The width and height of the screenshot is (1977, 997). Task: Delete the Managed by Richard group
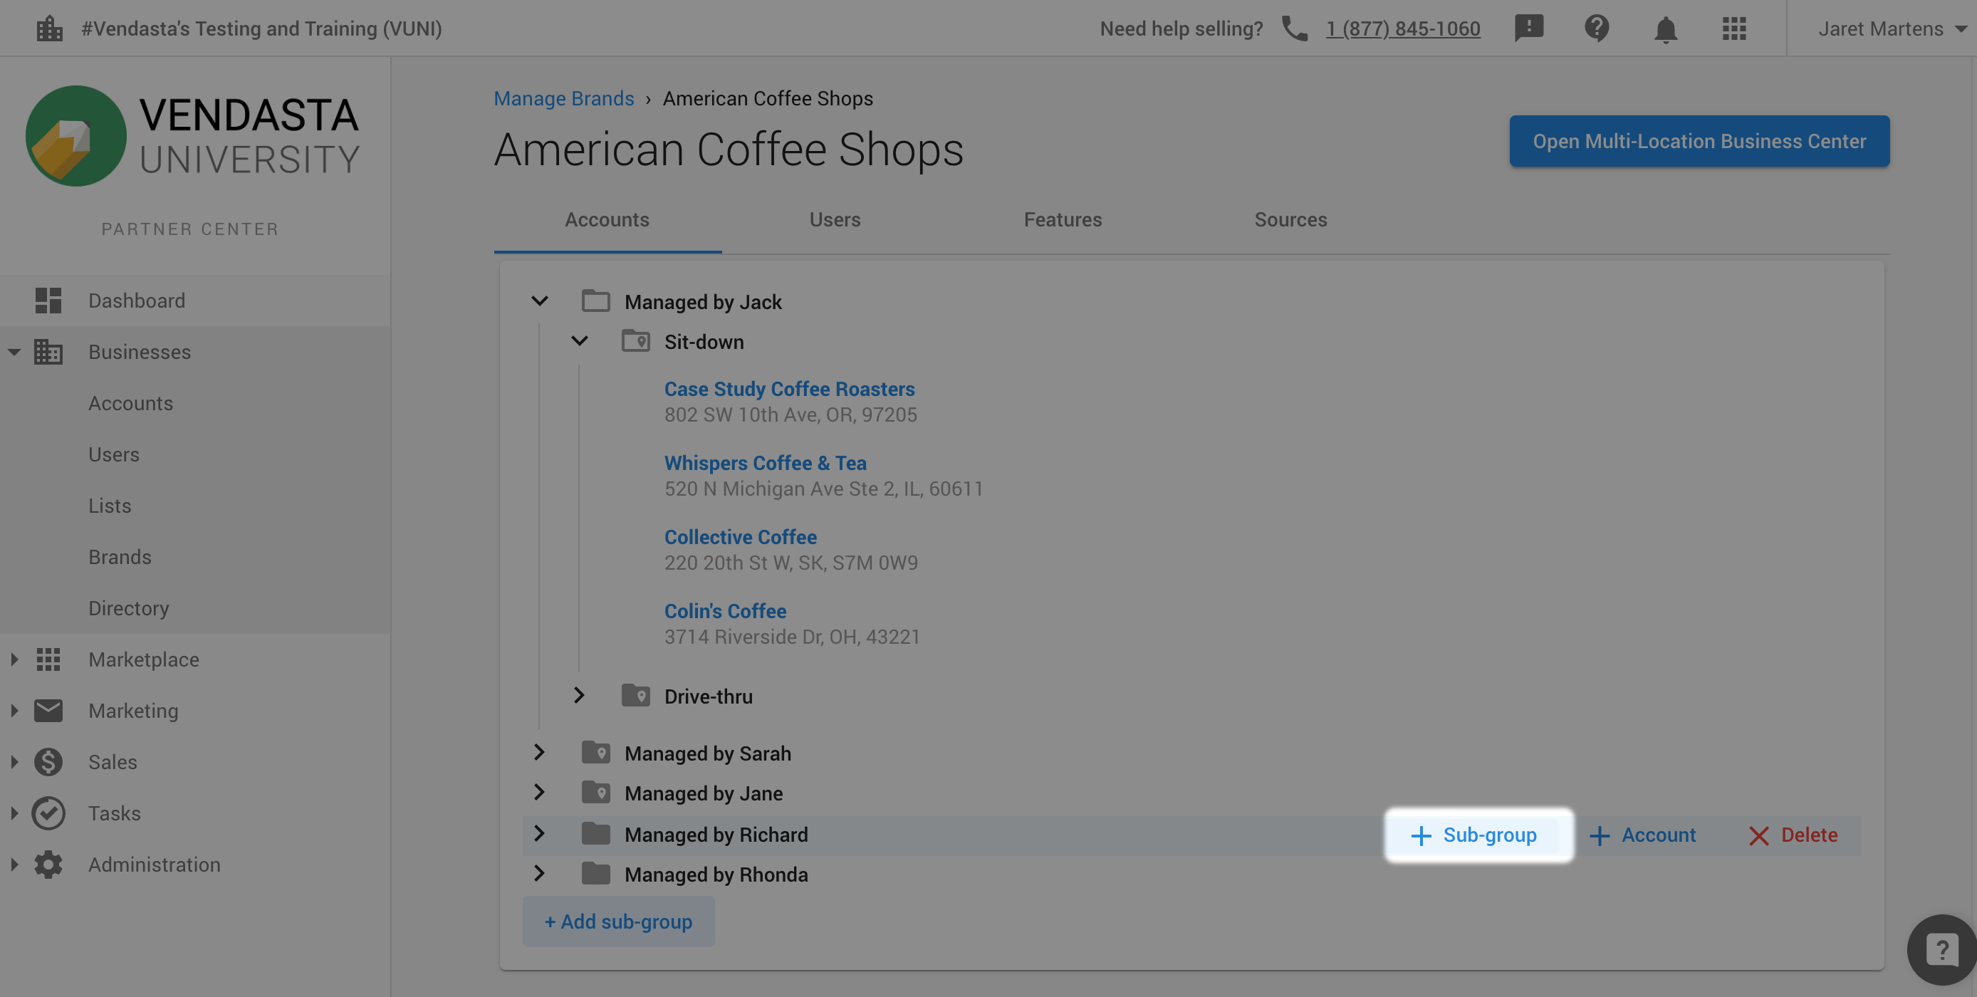click(x=1792, y=835)
